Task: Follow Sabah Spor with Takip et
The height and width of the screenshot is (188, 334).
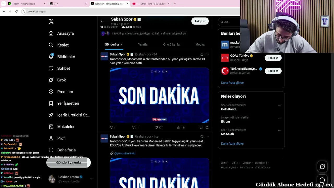Action: [200, 21]
